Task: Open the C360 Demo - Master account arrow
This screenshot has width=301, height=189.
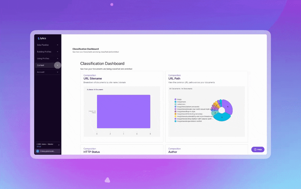Action: click(x=59, y=145)
